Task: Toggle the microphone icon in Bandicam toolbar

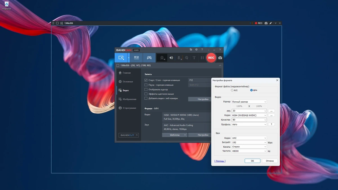Action: click(x=179, y=58)
